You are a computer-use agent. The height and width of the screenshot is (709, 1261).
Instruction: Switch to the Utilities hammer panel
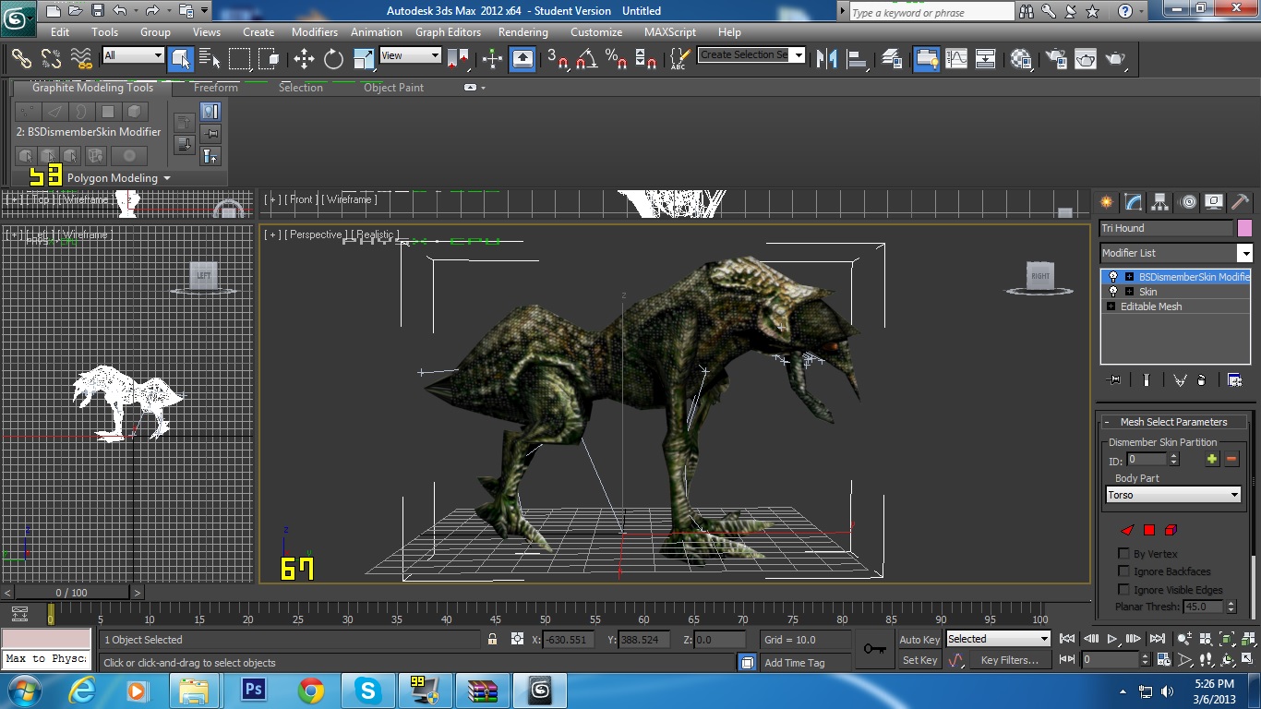click(1241, 202)
